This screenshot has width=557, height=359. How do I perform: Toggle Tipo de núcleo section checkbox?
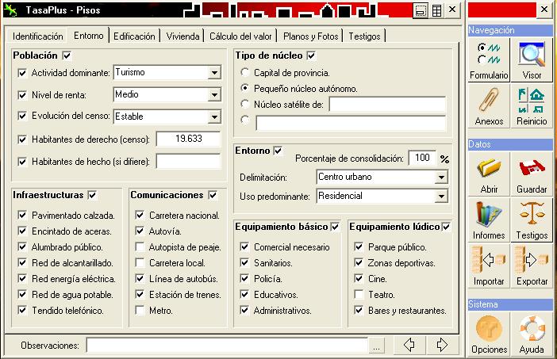(x=312, y=55)
